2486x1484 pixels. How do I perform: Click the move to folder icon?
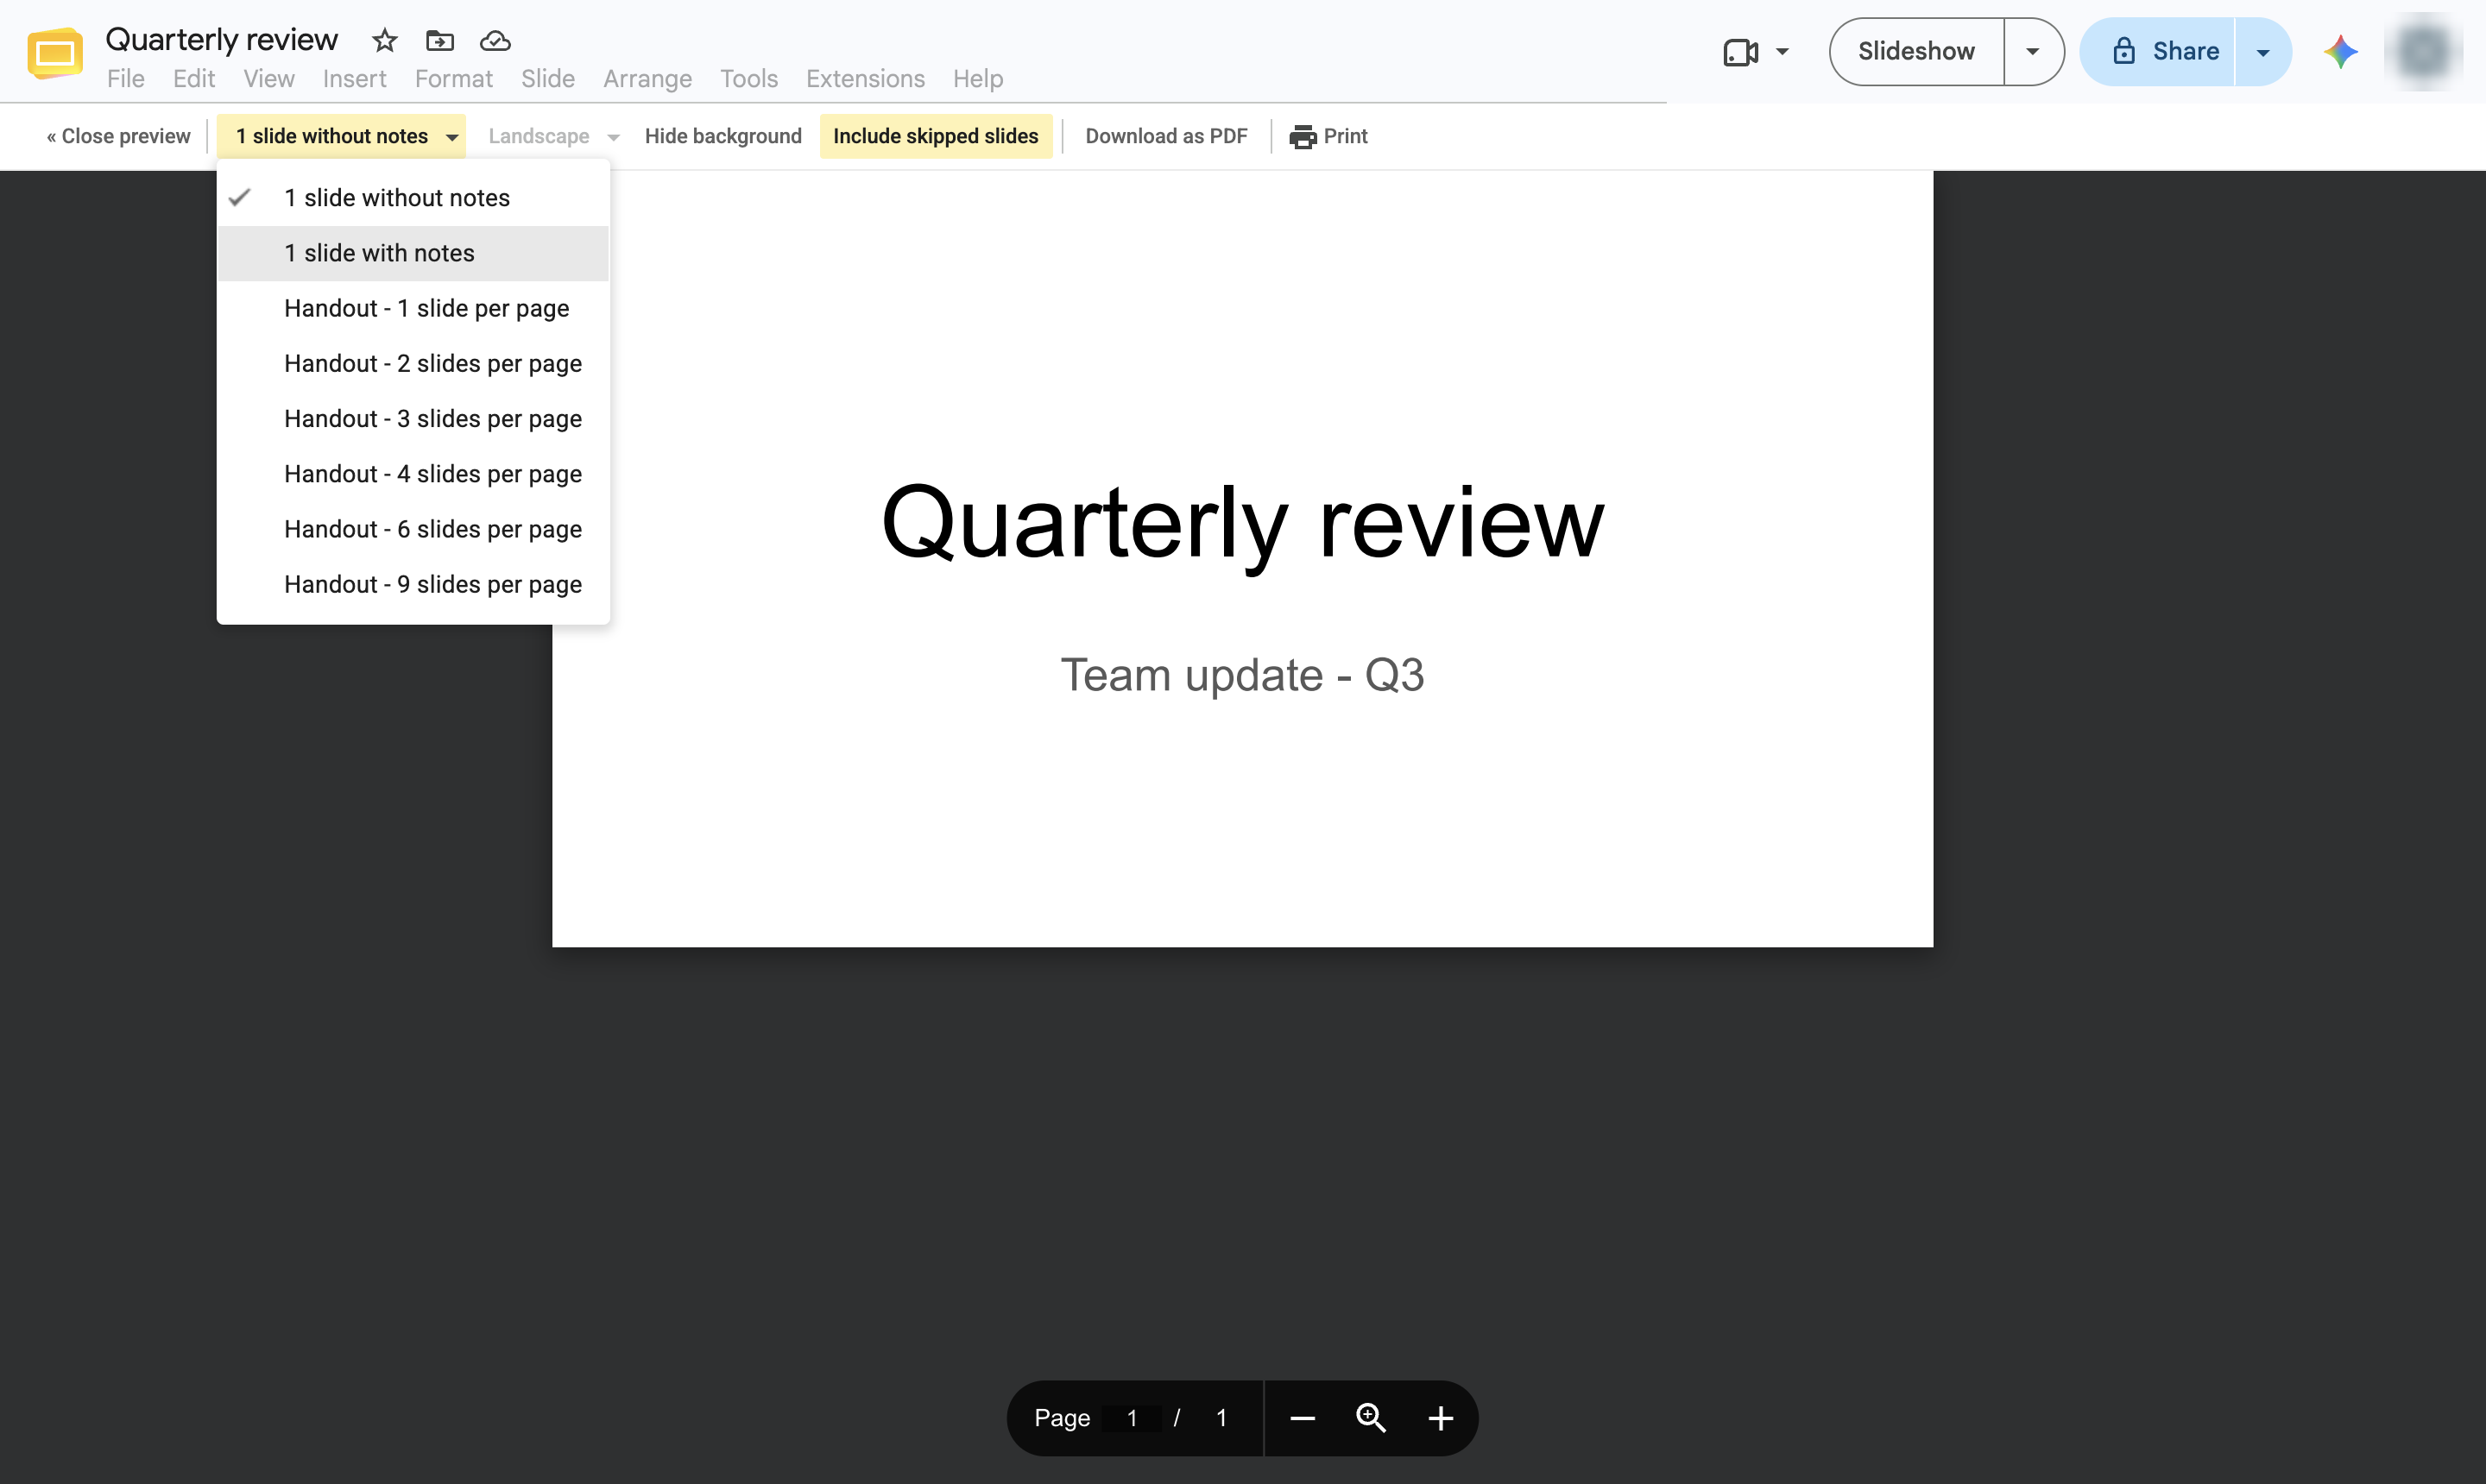(x=440, y=41)
